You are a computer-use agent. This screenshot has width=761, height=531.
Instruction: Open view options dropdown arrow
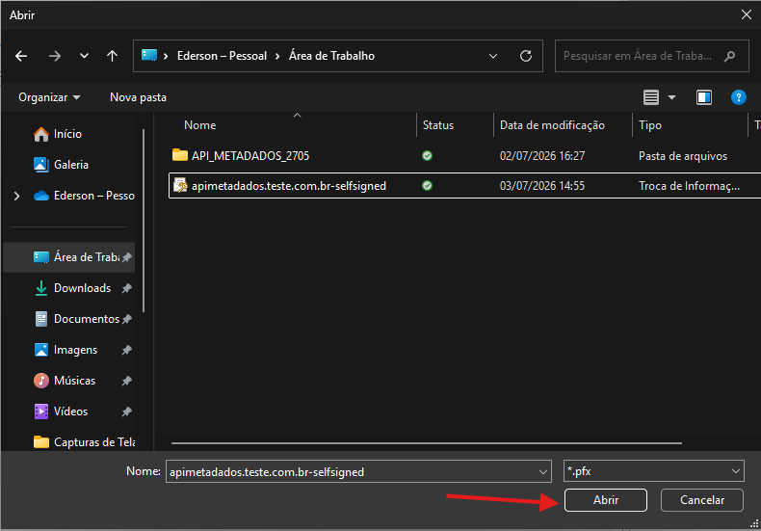[x=671, y=97]
